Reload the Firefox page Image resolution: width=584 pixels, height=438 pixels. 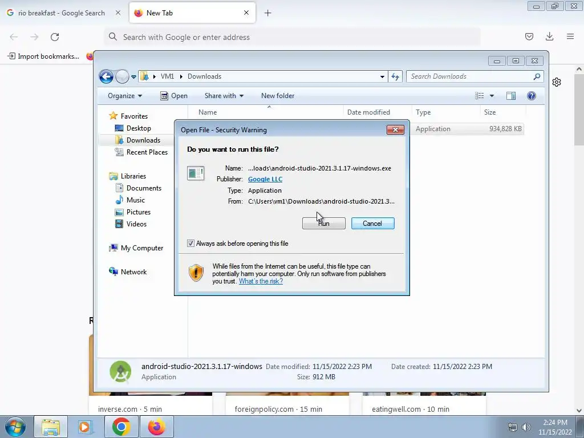pos(55,37)
